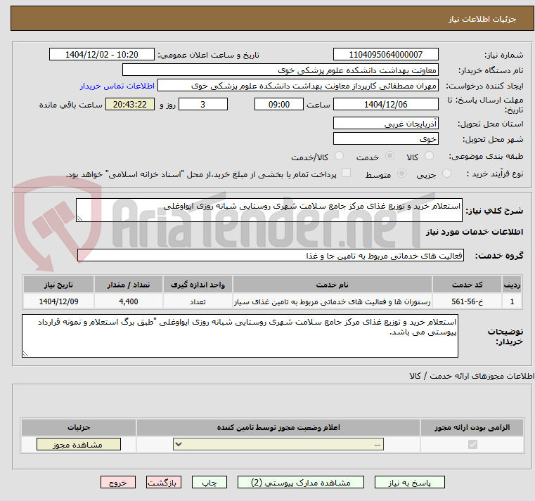Click the پاسخ به نیاز button
535x501 pixels.
click(409, 482)
